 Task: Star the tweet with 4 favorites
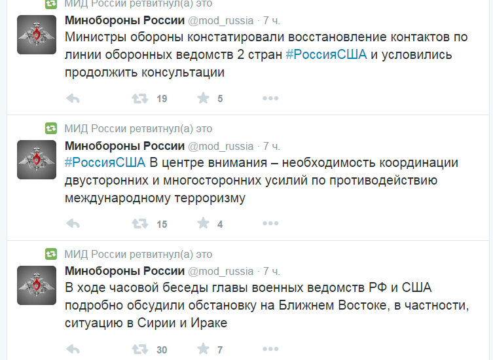[x=204, y=224]
